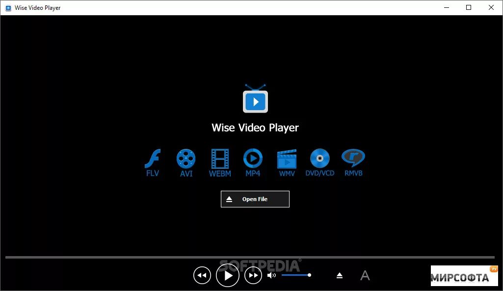
Task: Click the fast forward button
Action: (x=253, y=275)
